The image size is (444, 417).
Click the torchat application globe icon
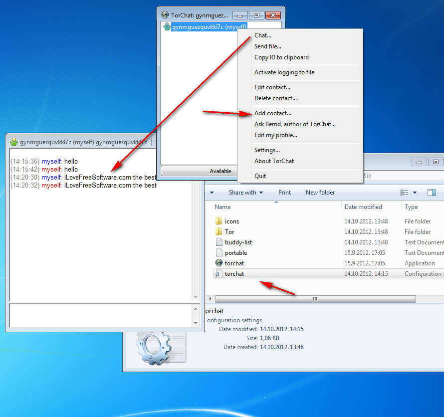point(219,263)
